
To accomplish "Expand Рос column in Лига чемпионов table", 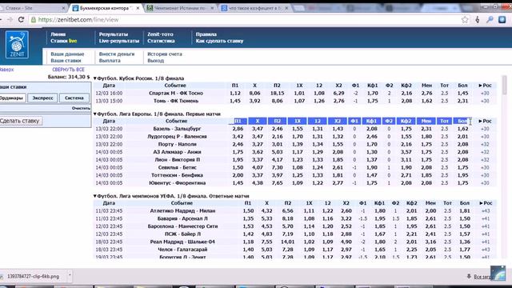I will click(x=486, y=203).
